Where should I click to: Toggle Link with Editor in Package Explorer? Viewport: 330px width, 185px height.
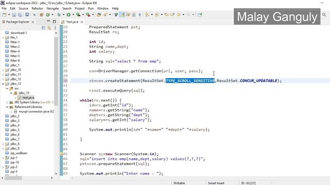coord(49,28)
